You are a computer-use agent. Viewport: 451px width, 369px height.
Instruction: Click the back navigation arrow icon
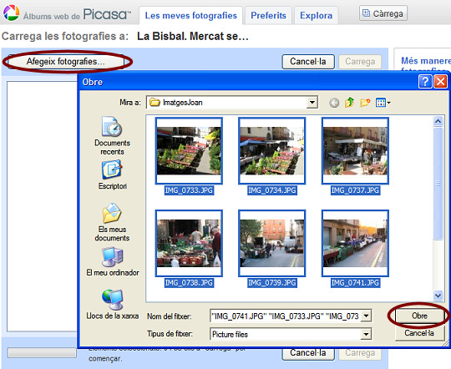pos(334,103)
